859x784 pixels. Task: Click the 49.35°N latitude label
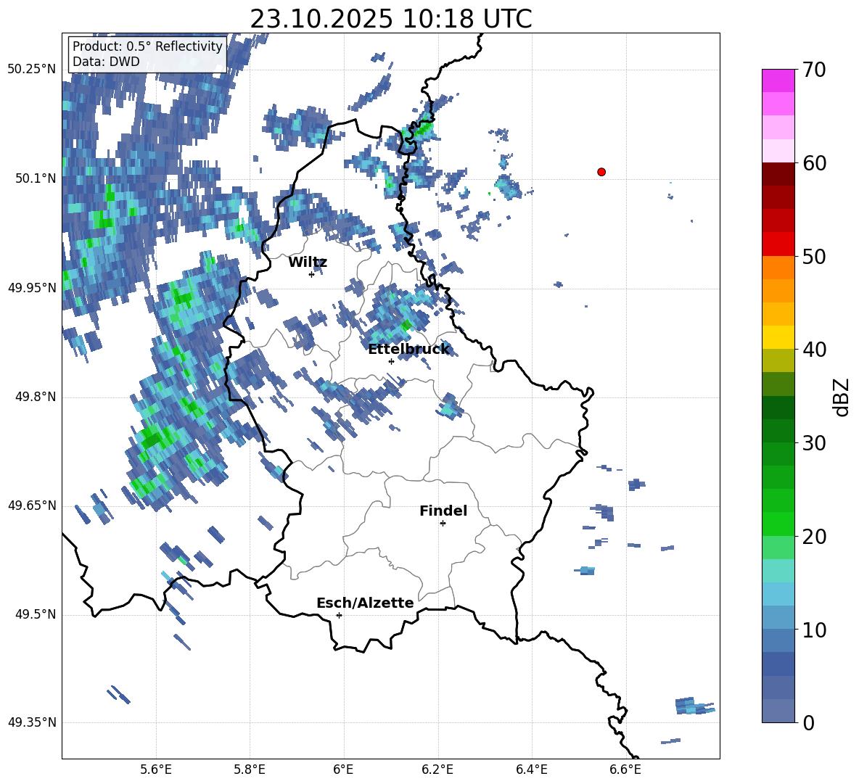(32, 722)
